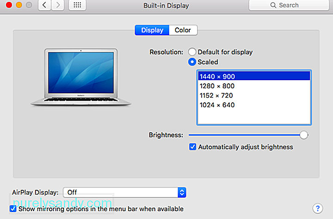333x219 pixels.
Task: Choose 1280 × 800 resolution
Action: pos(254,86)
